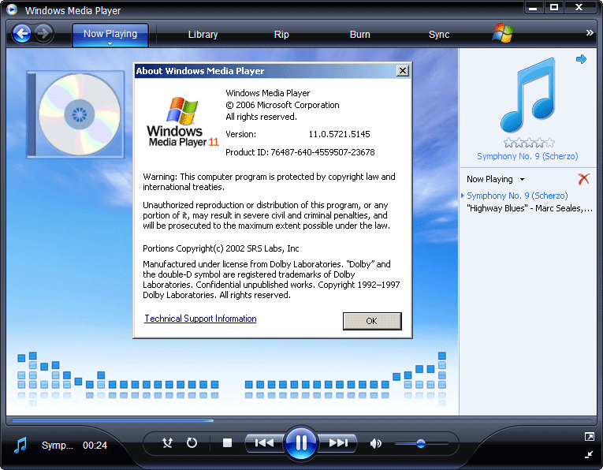Click the Symp... track title in the bottom bar
This screenshot has width=603, height=470.
point(58,446)
